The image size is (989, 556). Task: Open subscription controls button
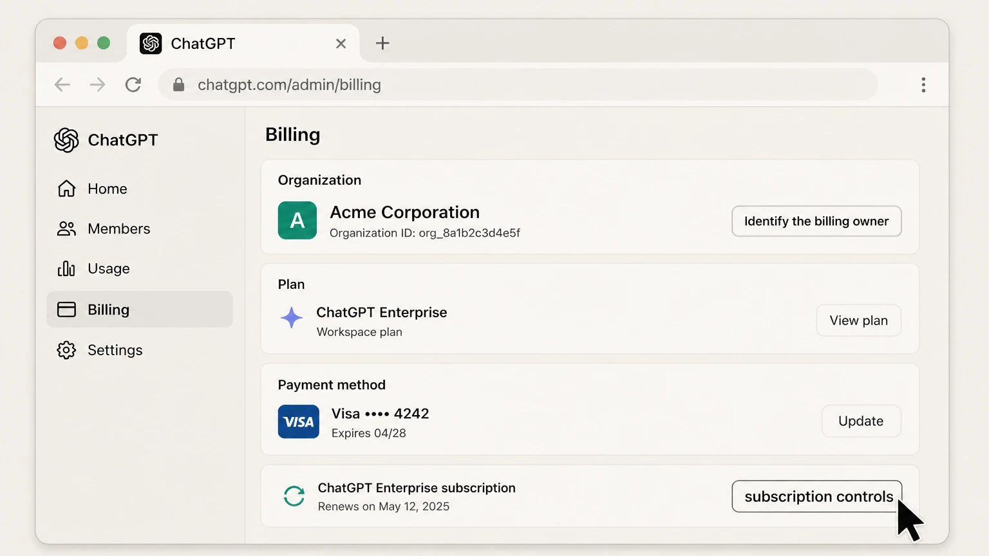[x=817, y=496]
